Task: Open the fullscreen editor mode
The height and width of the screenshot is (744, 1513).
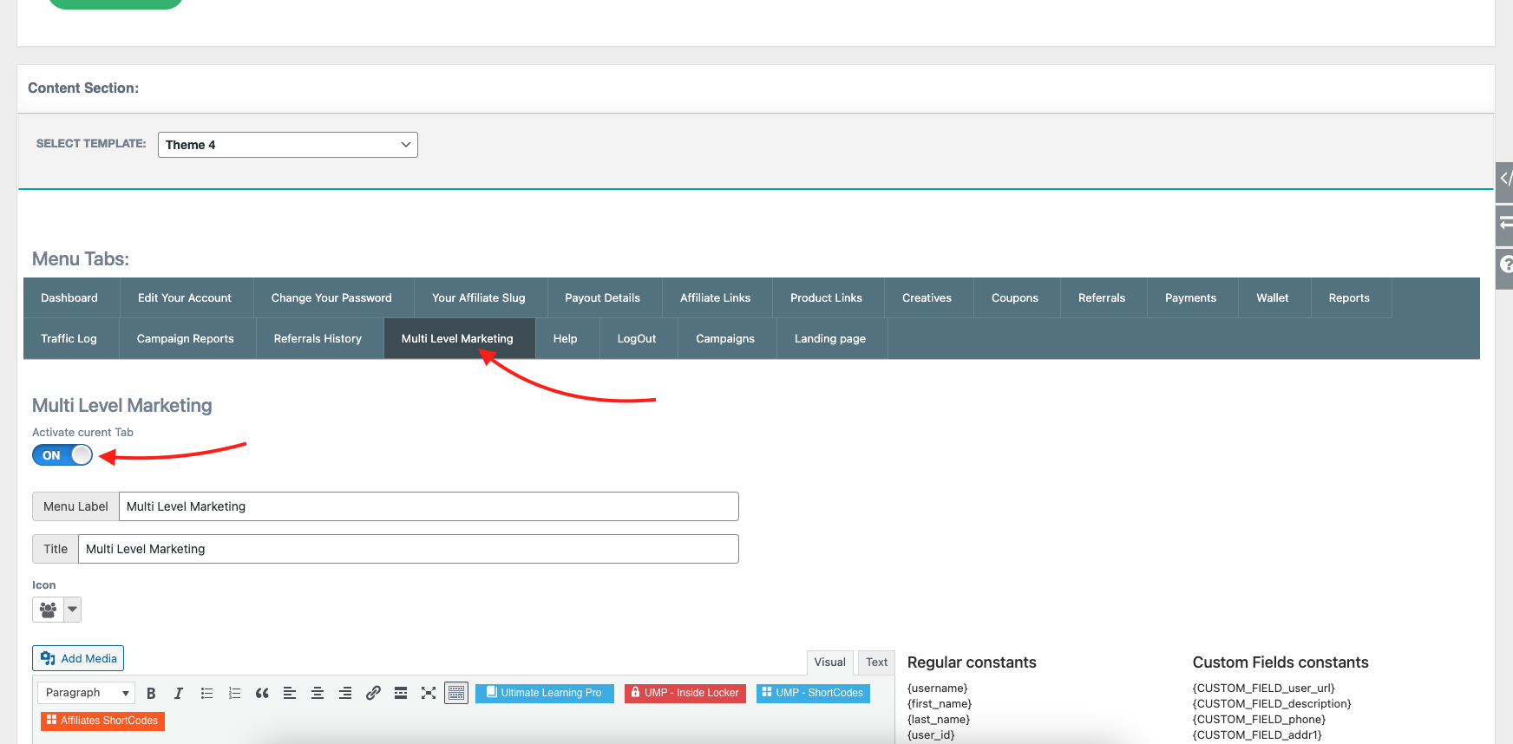Action: (429, 693)
